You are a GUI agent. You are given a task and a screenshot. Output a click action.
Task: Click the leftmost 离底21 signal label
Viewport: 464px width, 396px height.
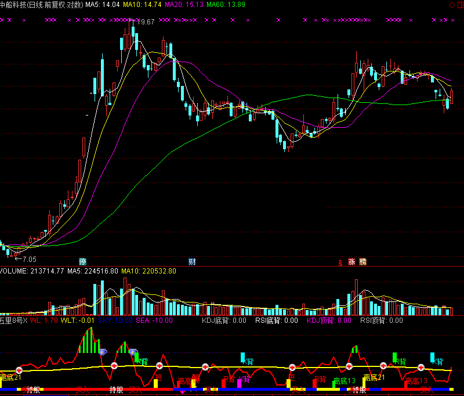(x=10, y=377)
